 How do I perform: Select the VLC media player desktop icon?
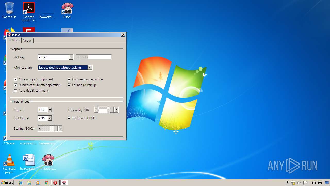click(9, 164)
